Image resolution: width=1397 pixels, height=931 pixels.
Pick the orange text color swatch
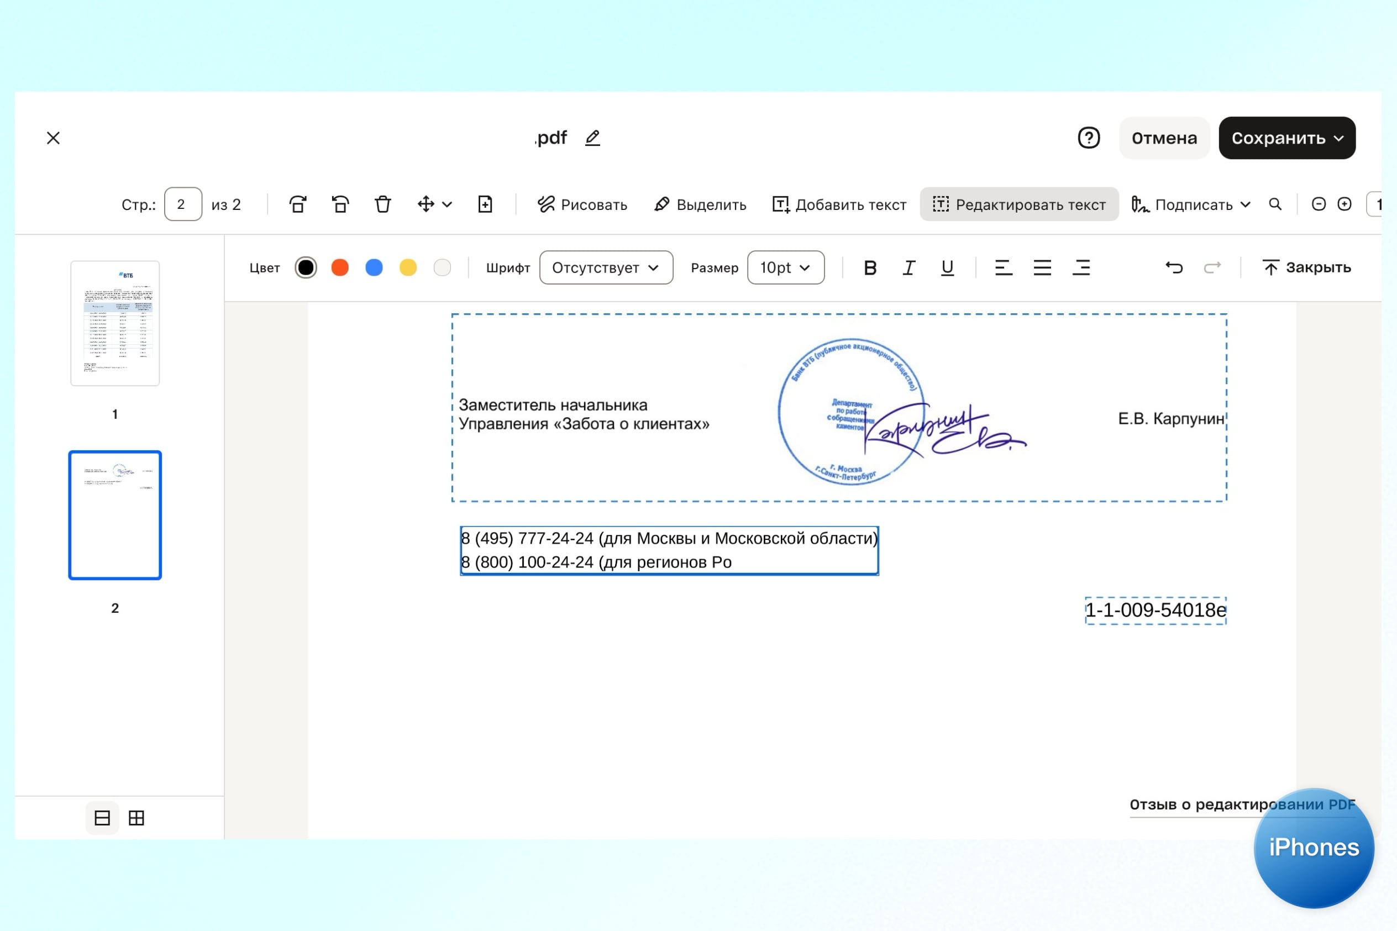340,268
